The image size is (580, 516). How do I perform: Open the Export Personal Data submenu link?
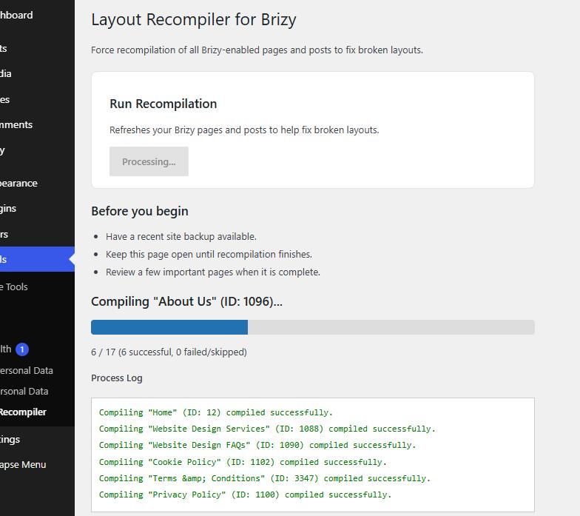coord(27,370)
